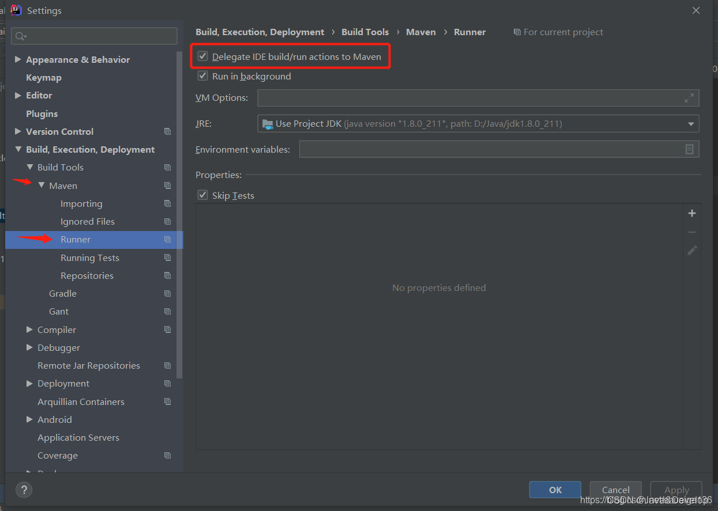Click the VM Options input field

[x=478, y=98]
